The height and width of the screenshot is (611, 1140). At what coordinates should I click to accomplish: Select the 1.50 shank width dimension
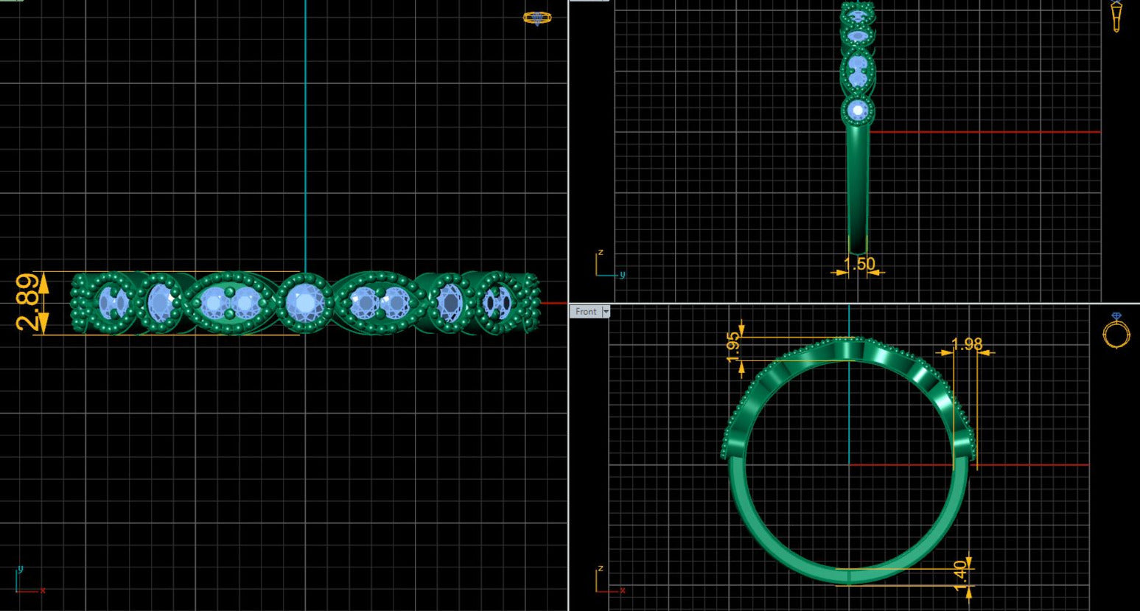[x=859, y=264]
